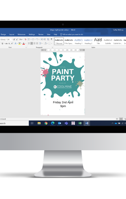This screenshot has height=199, width=126.
Task: Select the Title style
Action: pos(98,41)
